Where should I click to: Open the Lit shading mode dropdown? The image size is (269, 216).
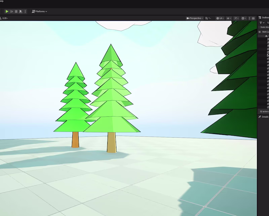[220, 18]
